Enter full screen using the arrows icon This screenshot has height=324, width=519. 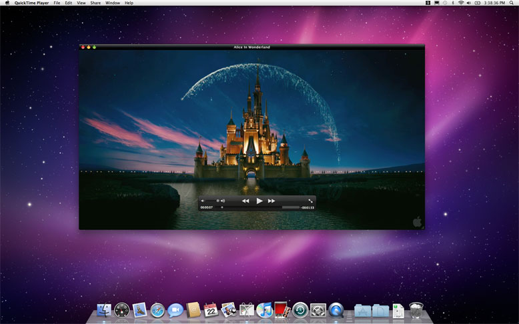click(310, 201)
